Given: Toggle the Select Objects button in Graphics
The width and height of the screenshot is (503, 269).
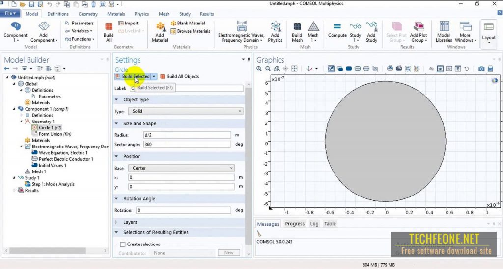Looking at the screenshot, I should coord(340,69).
